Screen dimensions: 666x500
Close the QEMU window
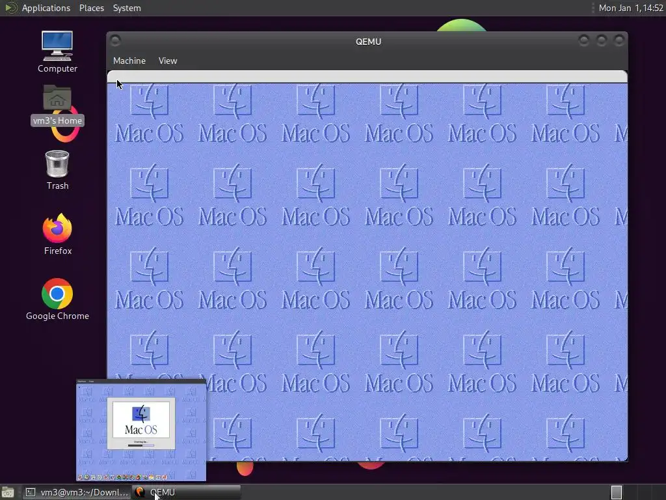point(619,40)
